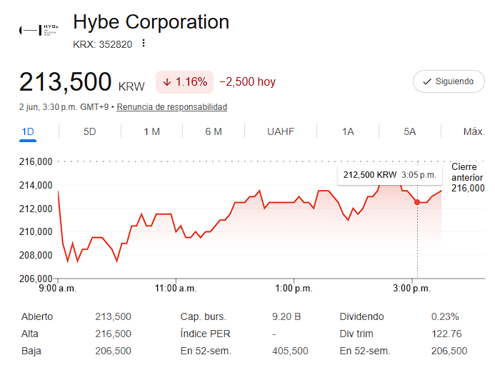The width and height of the screenshot is (495, 380).
Task: Click the 1:00 p.m. axis label
Action: pos(294,288)
